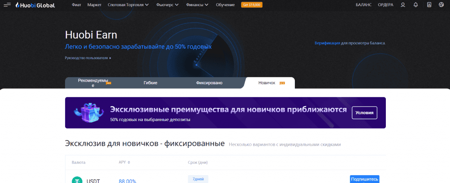Go to Huobi Global home via logo

[35, 5]
